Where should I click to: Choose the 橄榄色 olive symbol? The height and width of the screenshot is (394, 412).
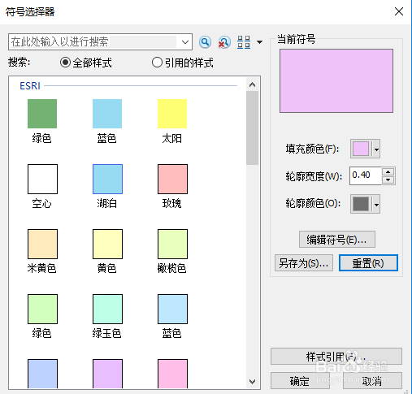coord(172,244)
